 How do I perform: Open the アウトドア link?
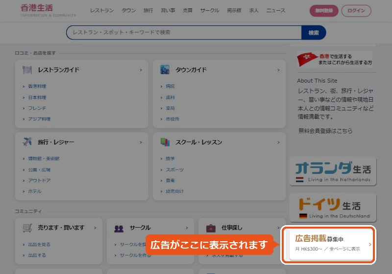39,180
